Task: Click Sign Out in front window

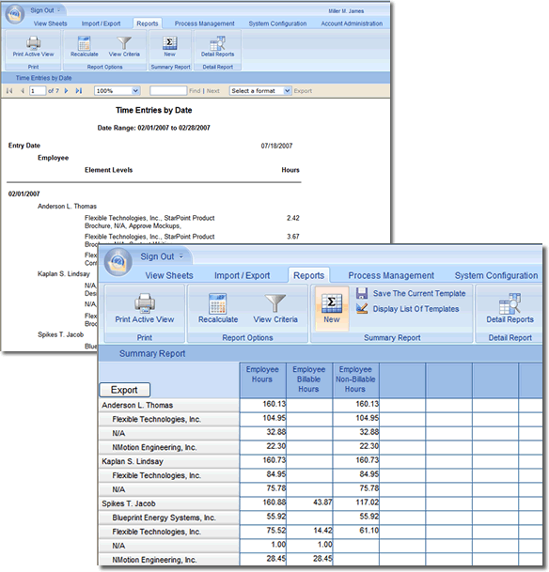Action: (x=157, y=256)
